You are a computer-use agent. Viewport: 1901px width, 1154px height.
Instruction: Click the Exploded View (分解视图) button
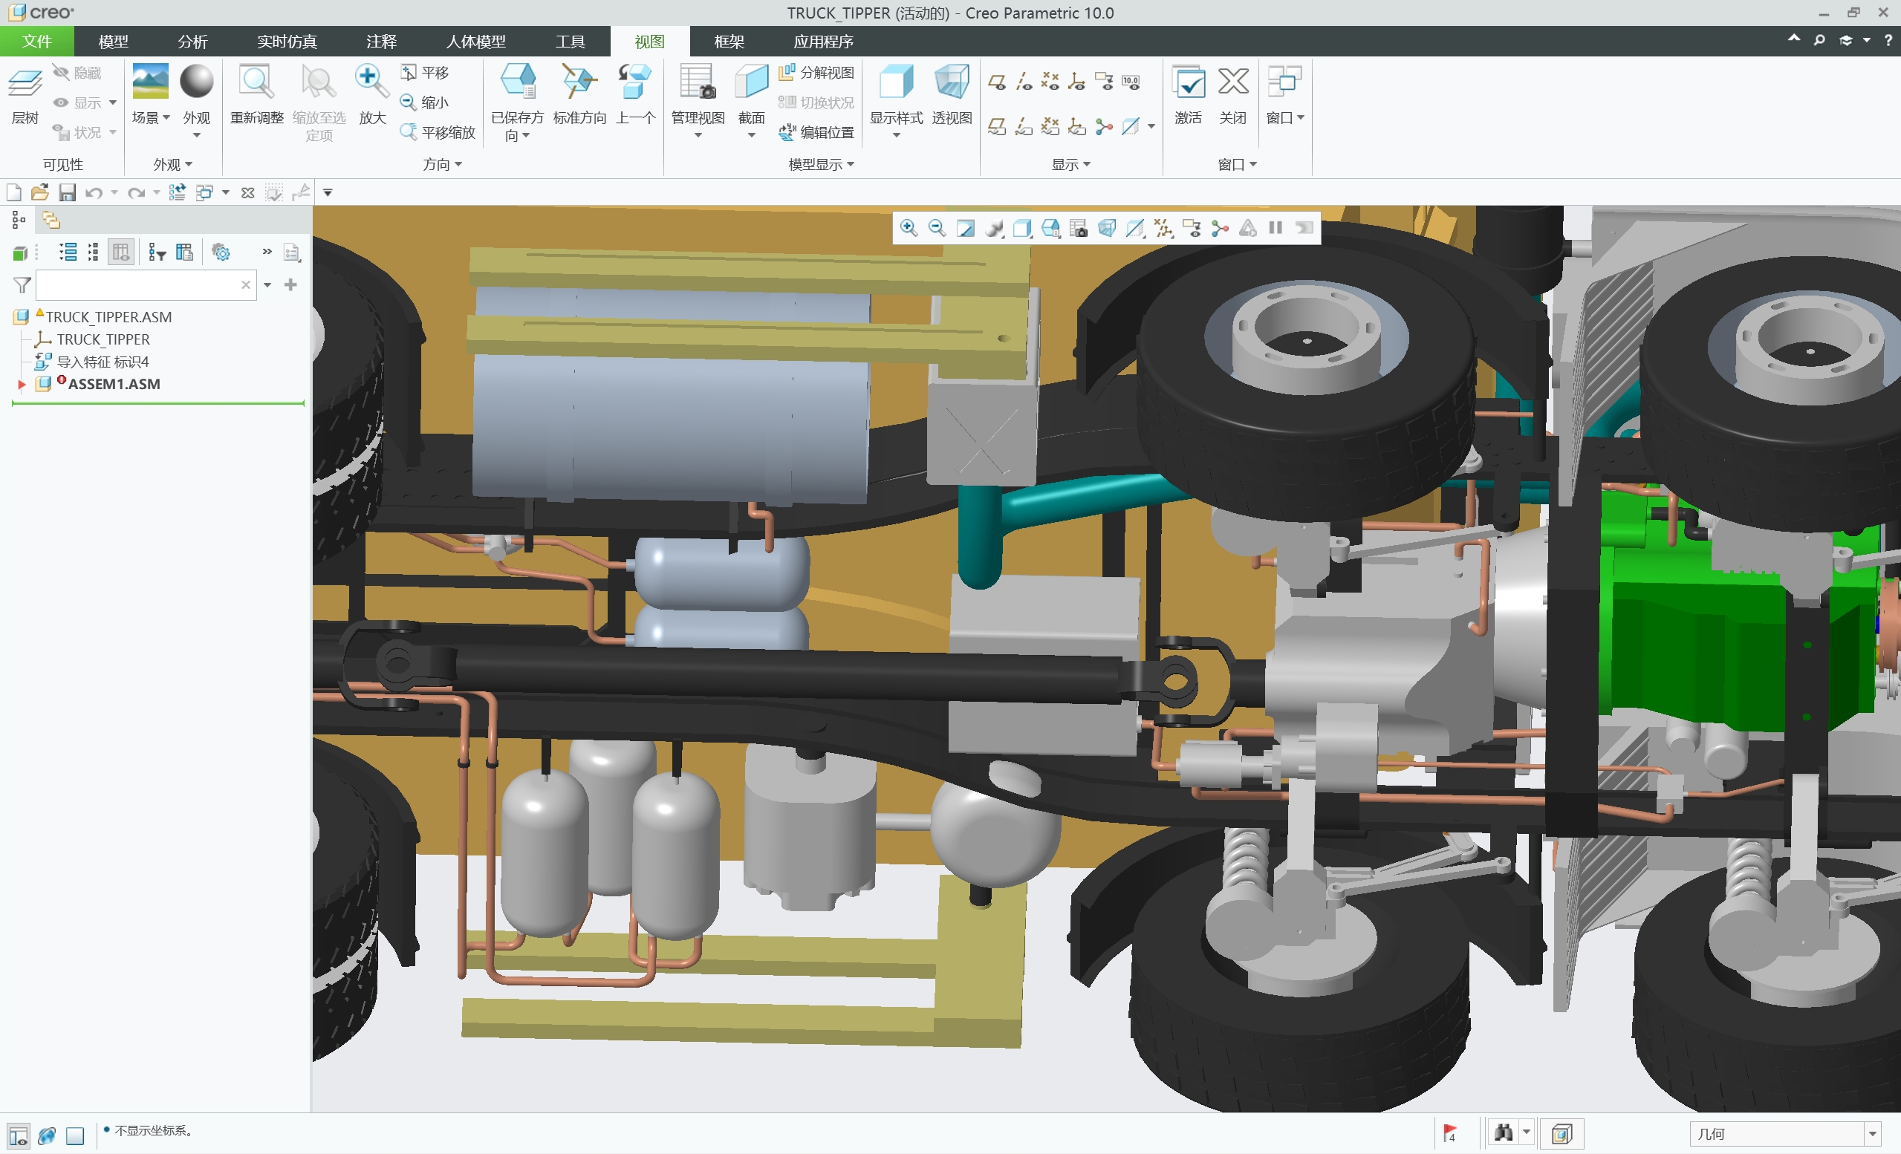pyautogui.click(x=817, y=73)
